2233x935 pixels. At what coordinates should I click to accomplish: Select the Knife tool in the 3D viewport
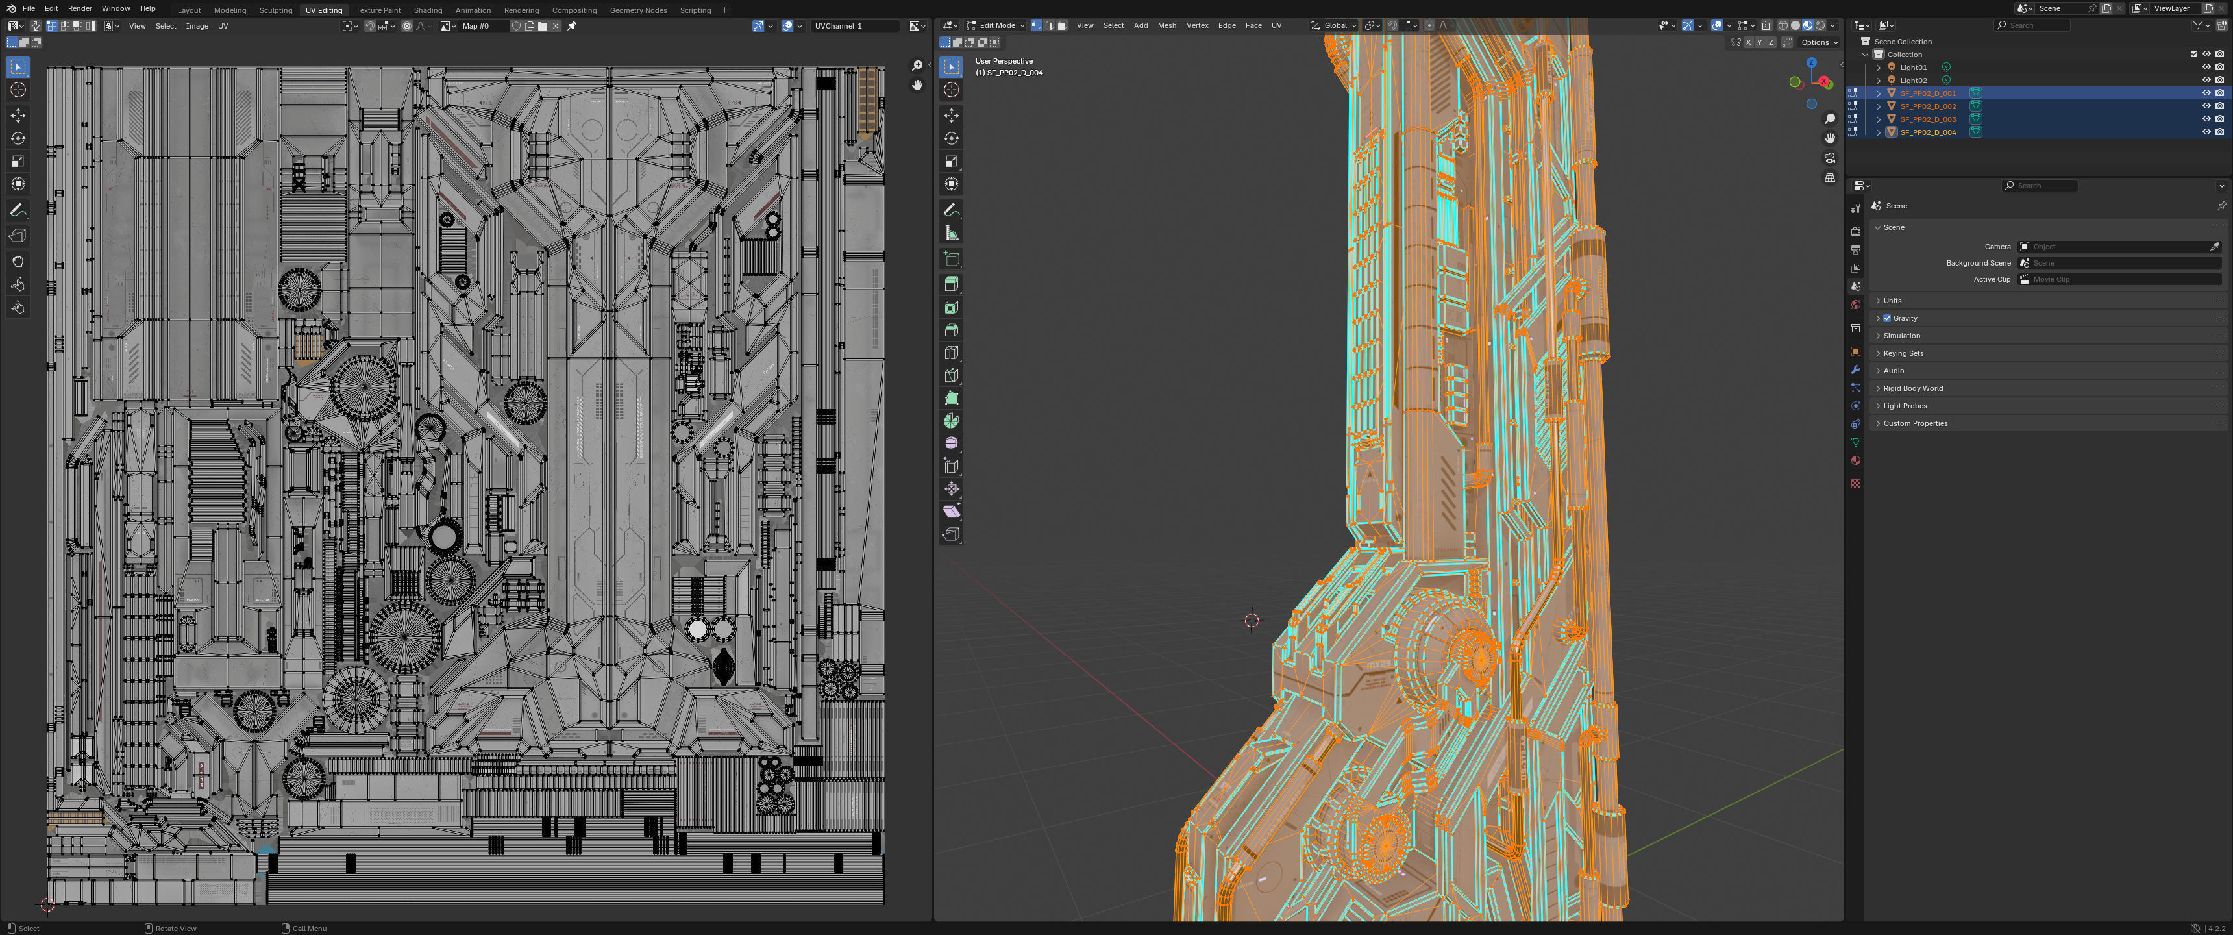pos(951,375)
